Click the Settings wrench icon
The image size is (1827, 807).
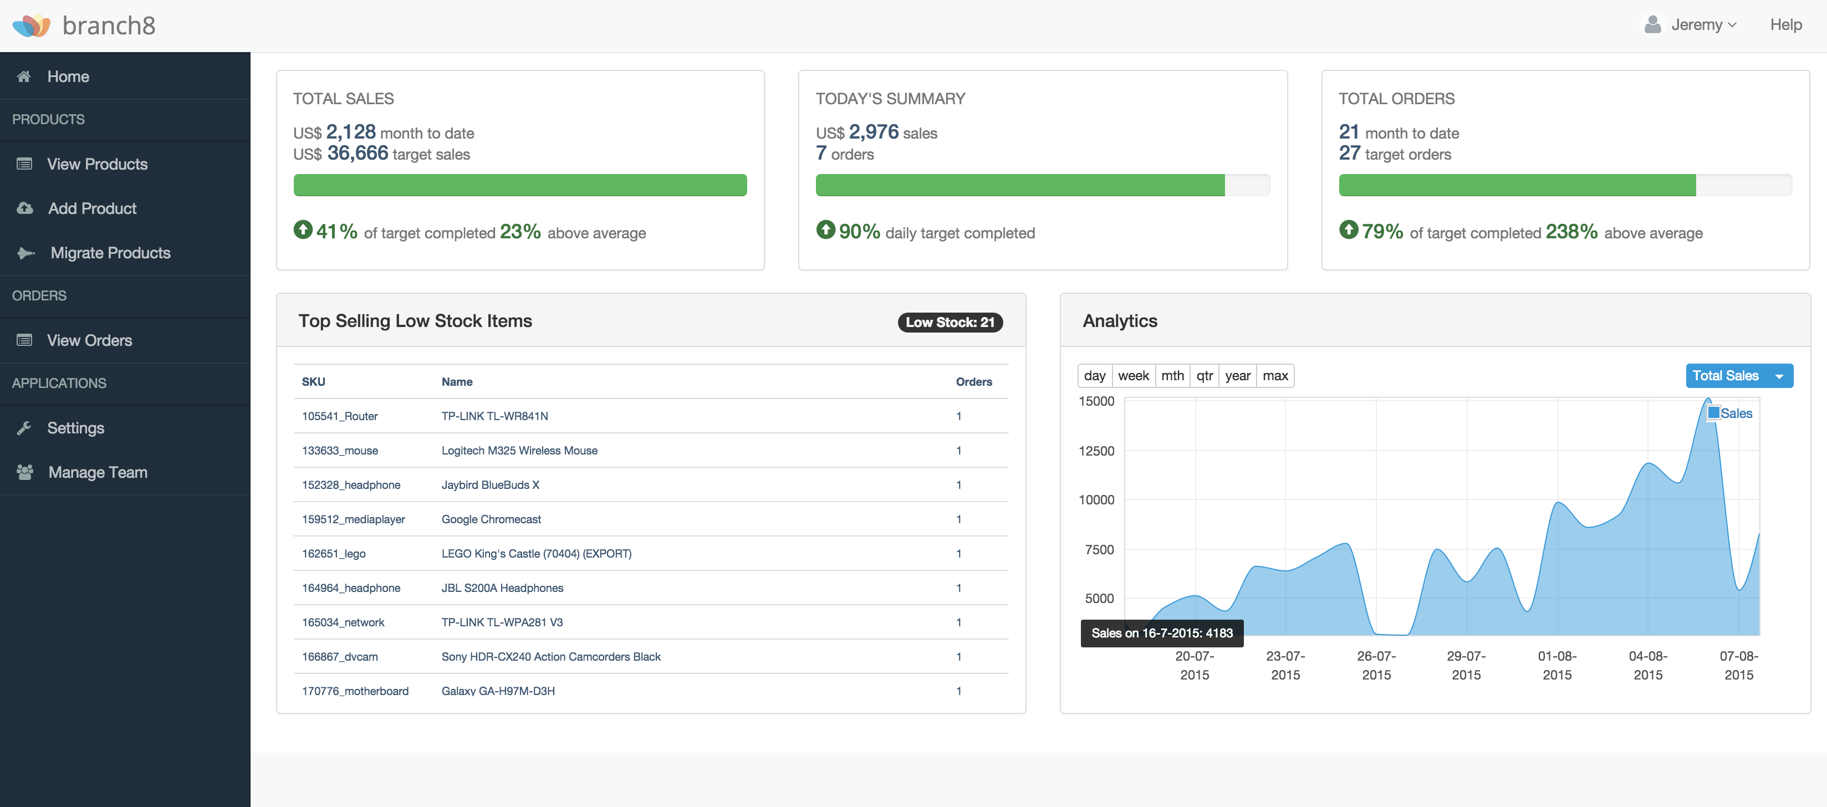24,428
